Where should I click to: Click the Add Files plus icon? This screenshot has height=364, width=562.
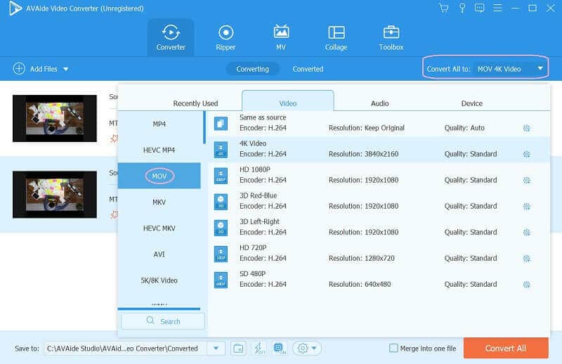coord(19,68)
